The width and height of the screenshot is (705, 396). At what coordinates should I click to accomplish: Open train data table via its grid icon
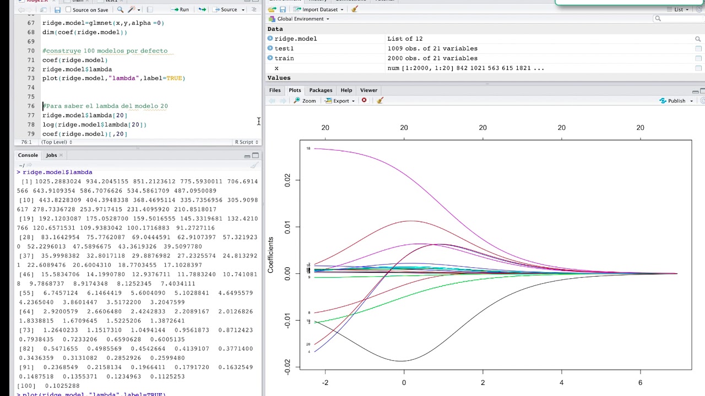pyautogui.click(x=698, y=58)
